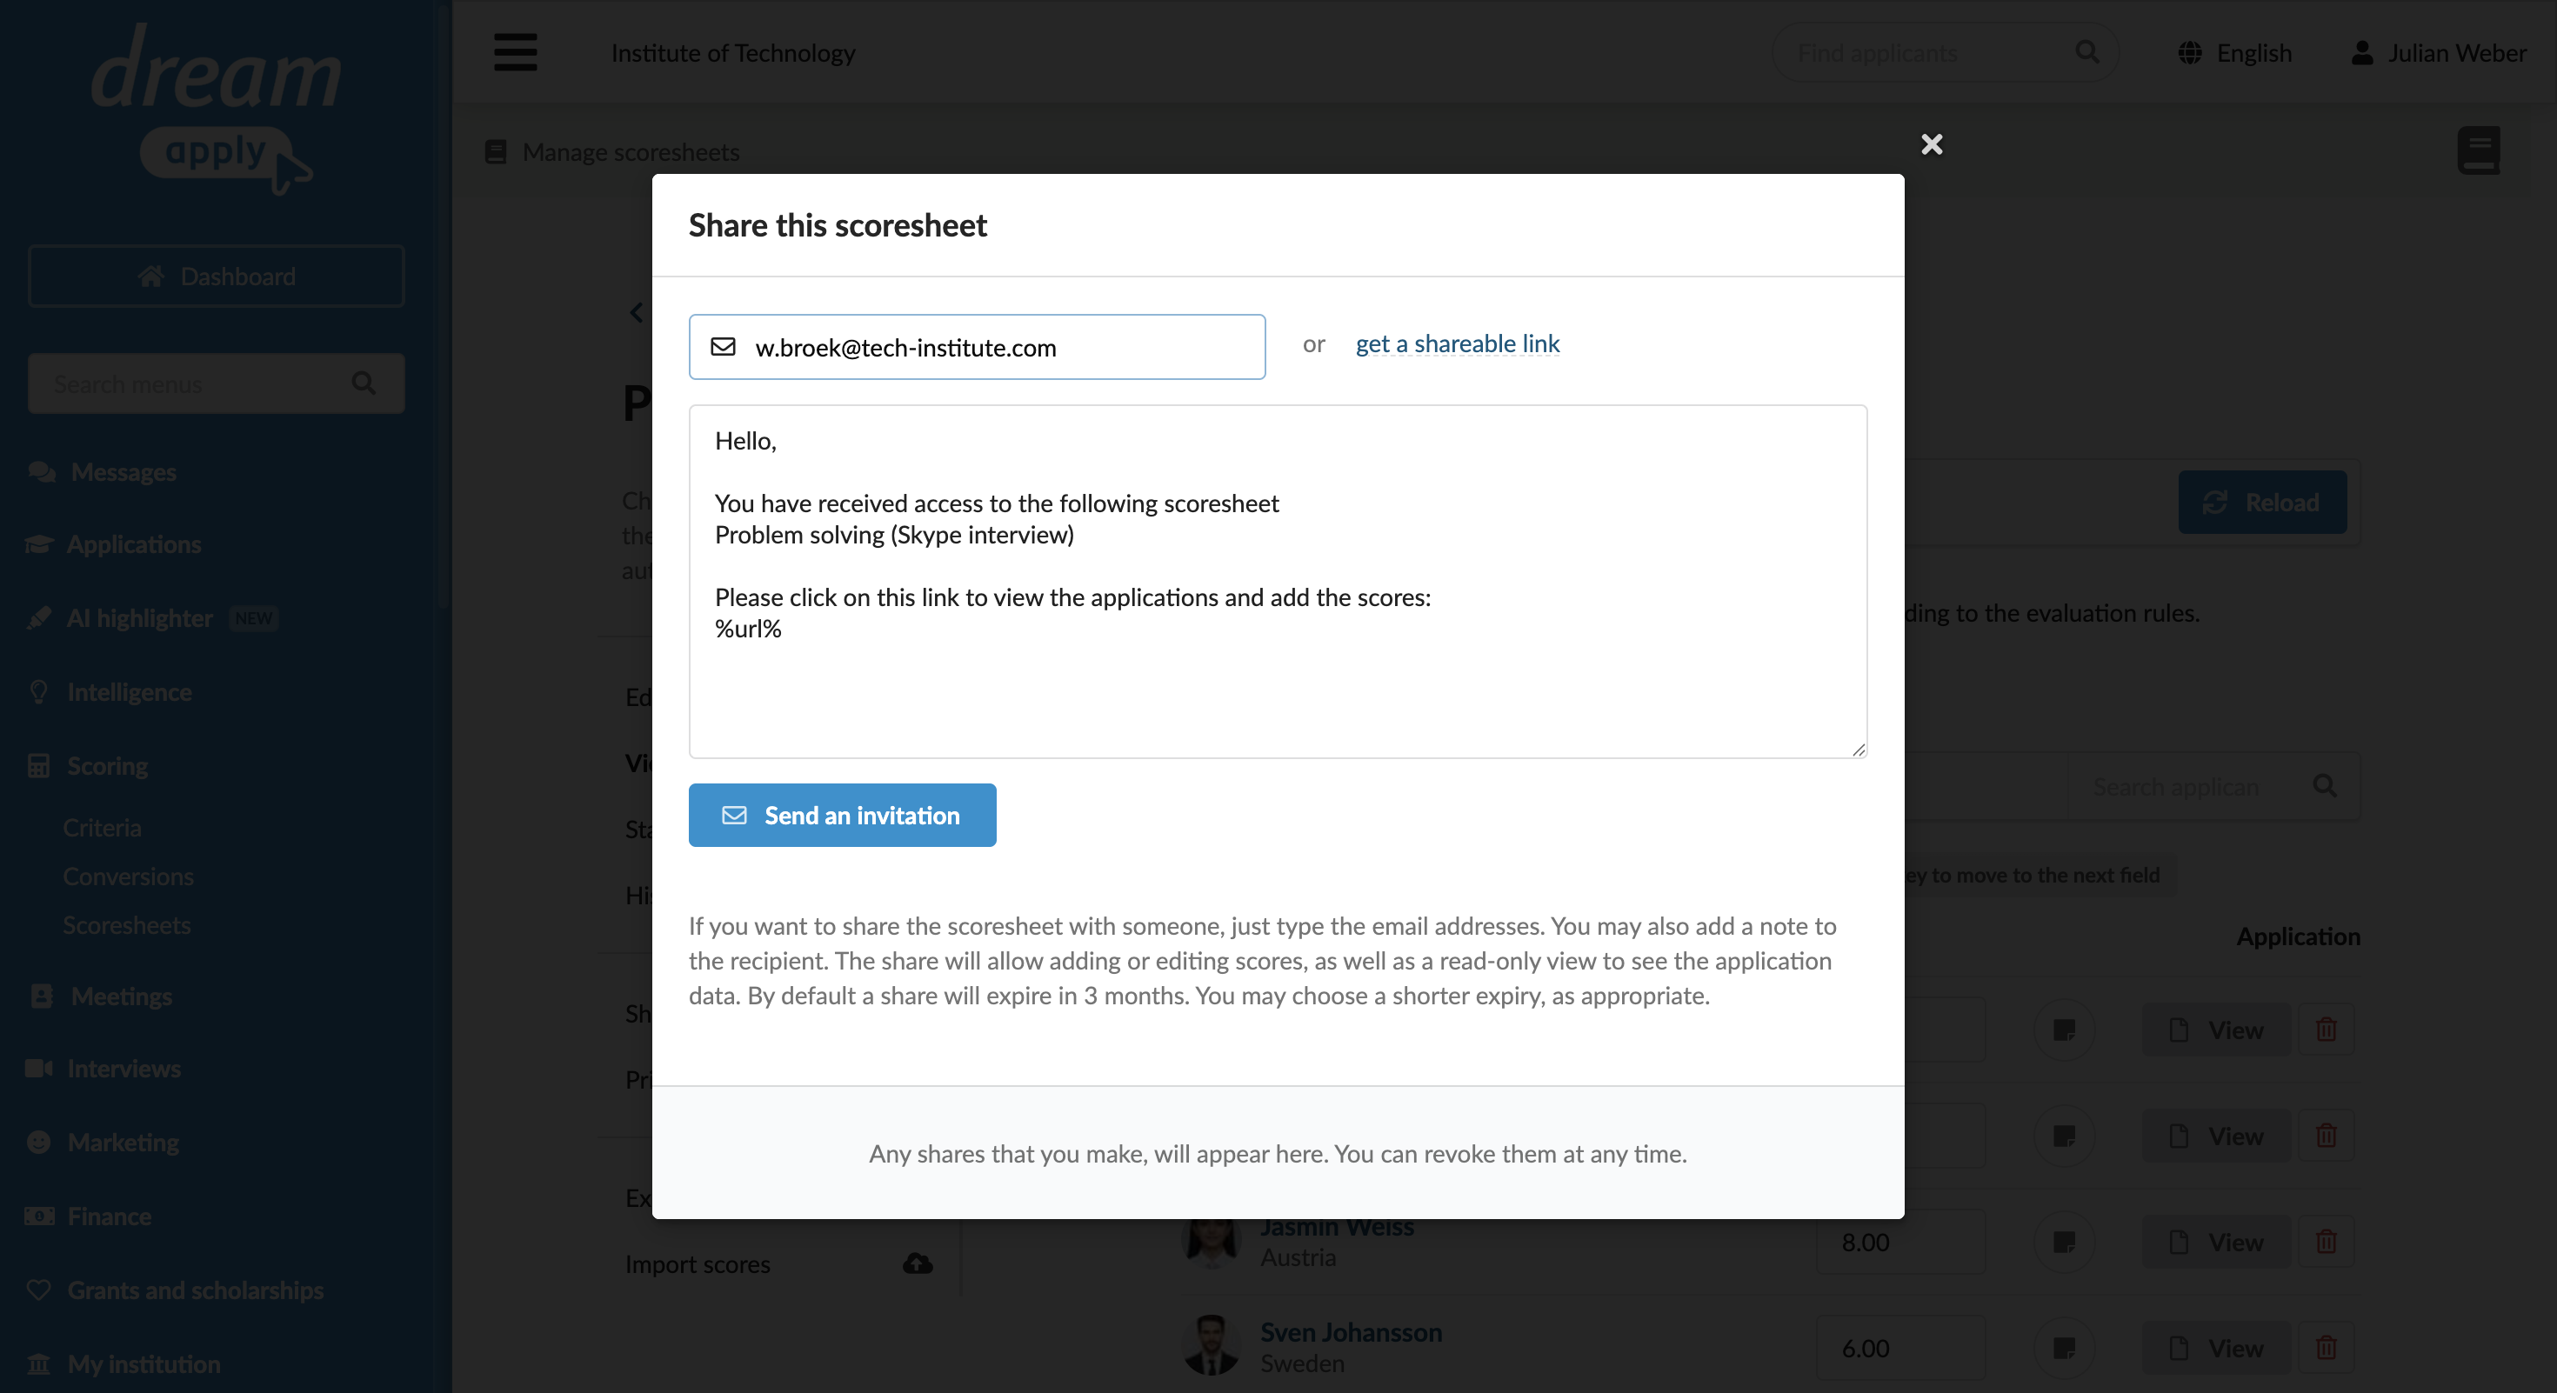View Sven Johansson's application
Screen dimensions: 2557x1393
click(x=2218, y=1349)
